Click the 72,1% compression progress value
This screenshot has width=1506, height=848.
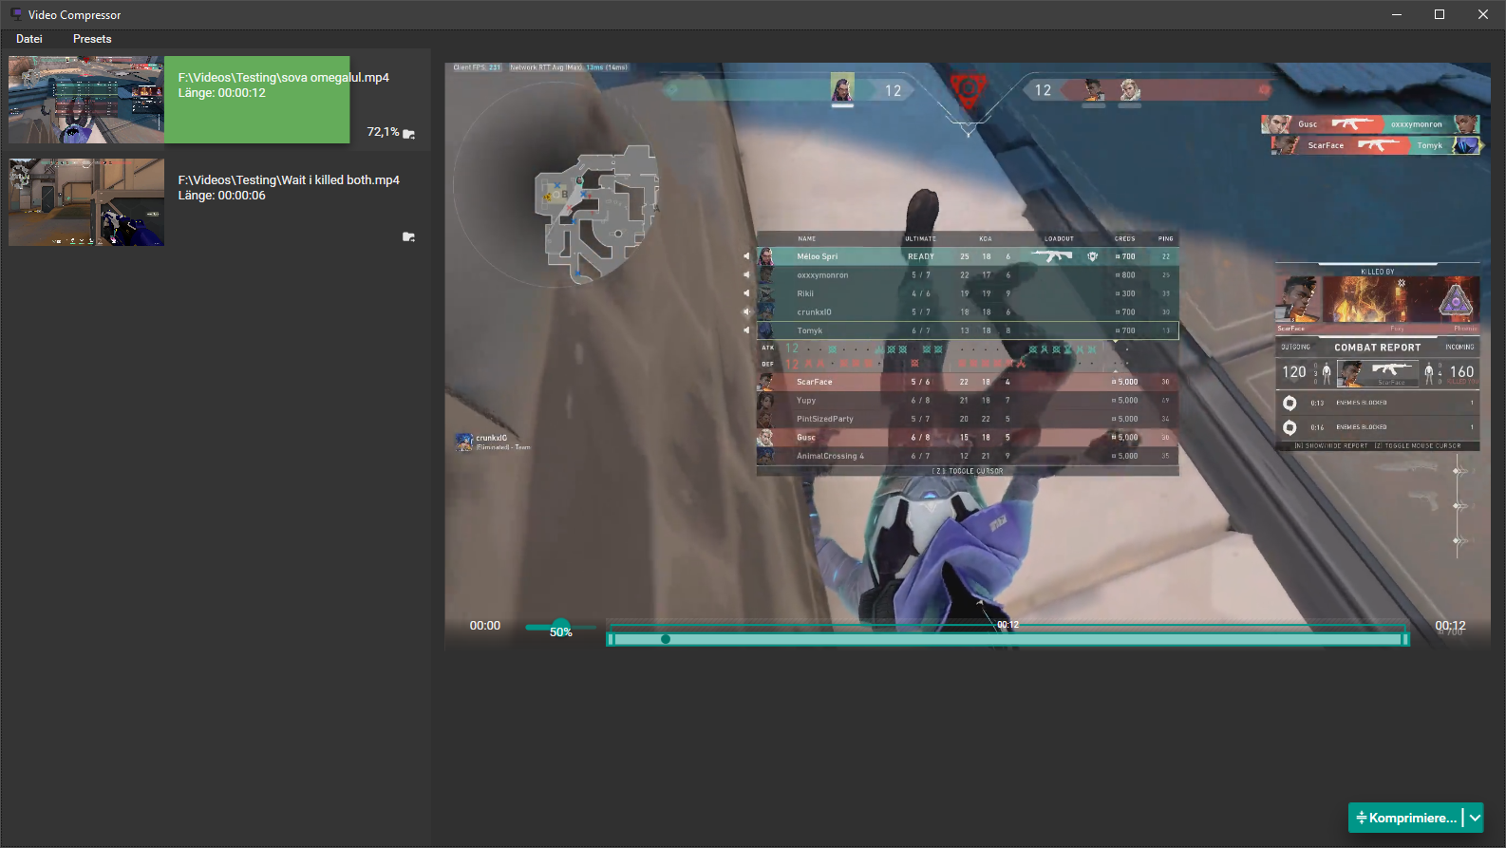click(383, 132)
